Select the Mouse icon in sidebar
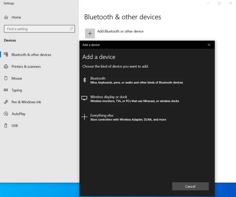The height and width of the screenshot is (197, 236). pyautogui.click(x=6, y=78)
